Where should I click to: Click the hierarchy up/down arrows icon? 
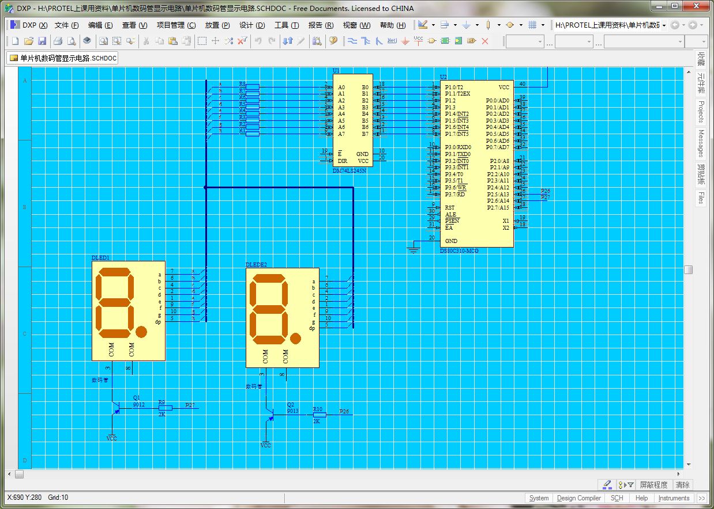coord(288,41)
